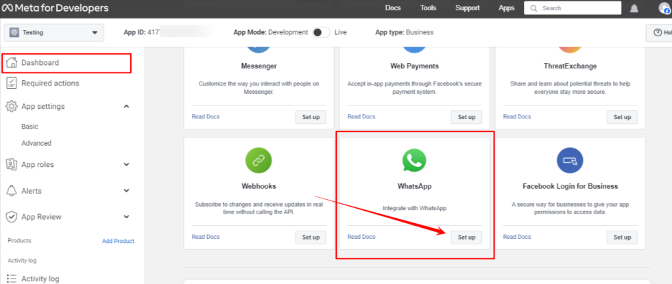This screenshot has height=284, width=672.
Task: Open Required actions in sidebar
Action: click(x=50, y=83)
